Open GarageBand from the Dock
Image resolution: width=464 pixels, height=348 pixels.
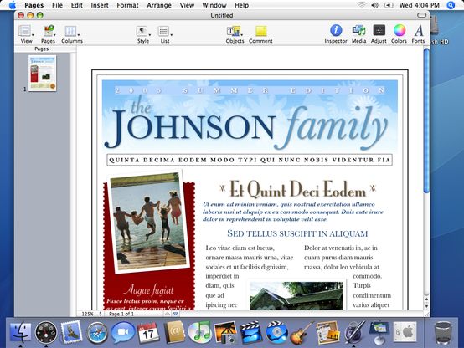click(x=302, y=333)
